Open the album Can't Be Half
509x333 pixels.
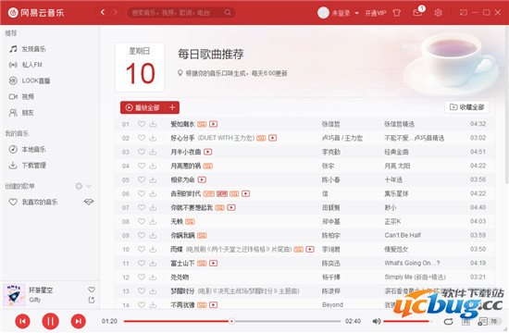click(403, 235)
